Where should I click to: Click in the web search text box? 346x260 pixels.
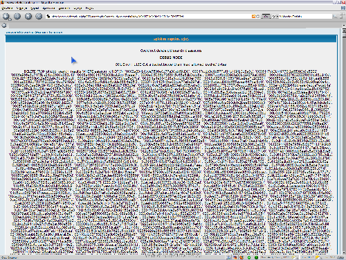[305, 17]
